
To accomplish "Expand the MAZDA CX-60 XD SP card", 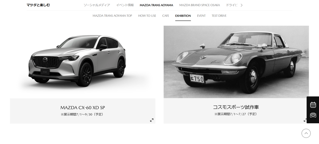I will tap(152, 120).
